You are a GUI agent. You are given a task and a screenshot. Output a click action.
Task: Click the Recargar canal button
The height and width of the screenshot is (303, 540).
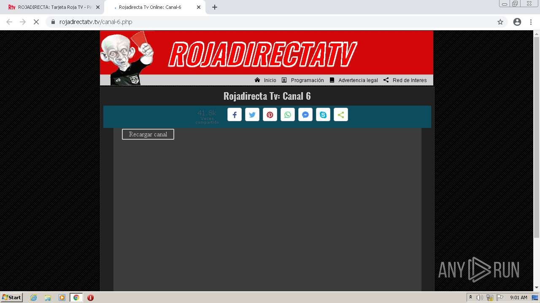click(148, 134)
